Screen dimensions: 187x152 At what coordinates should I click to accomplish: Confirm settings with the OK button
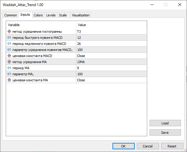123,146
